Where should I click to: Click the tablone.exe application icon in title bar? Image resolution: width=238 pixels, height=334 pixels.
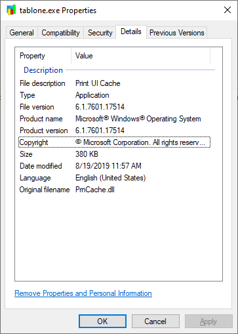click(x=11, y=10)
